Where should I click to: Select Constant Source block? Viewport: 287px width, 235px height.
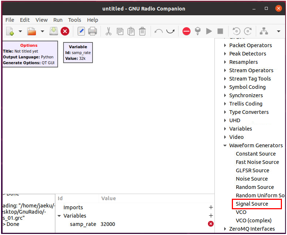pyautogui.click(x=256, y=154)
